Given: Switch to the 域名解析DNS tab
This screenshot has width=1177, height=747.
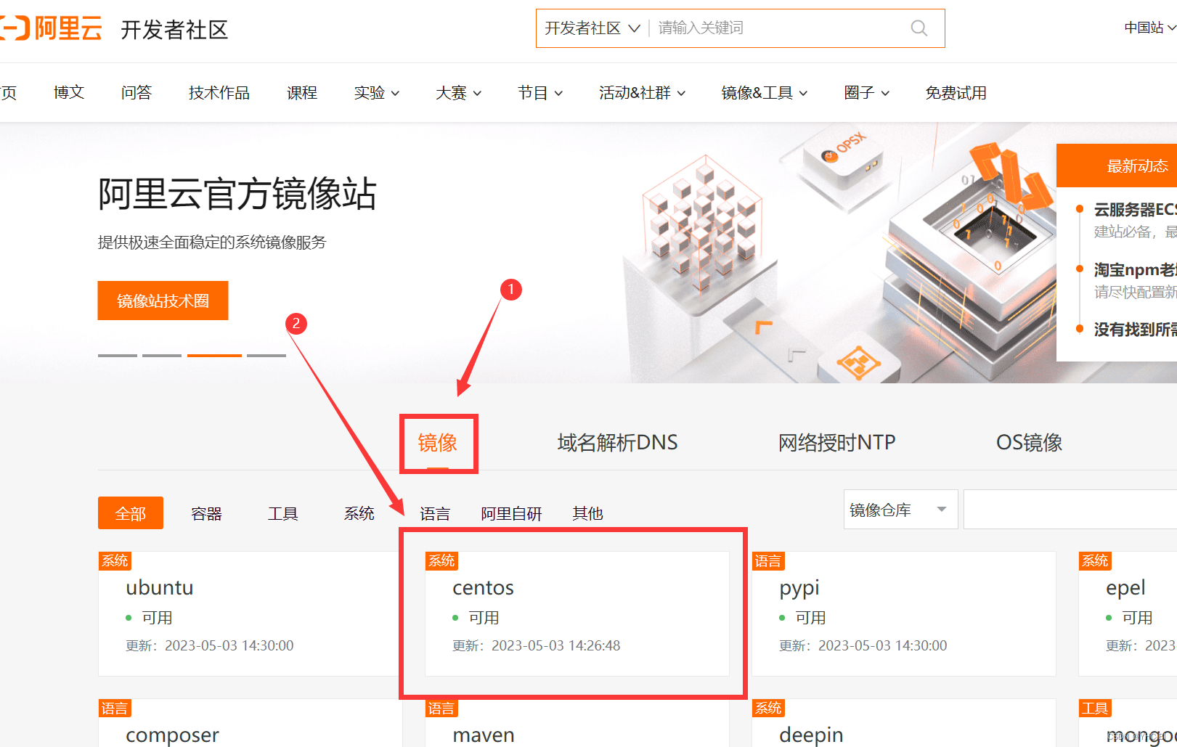Looking at the screenshot, I should pos(617,443).
